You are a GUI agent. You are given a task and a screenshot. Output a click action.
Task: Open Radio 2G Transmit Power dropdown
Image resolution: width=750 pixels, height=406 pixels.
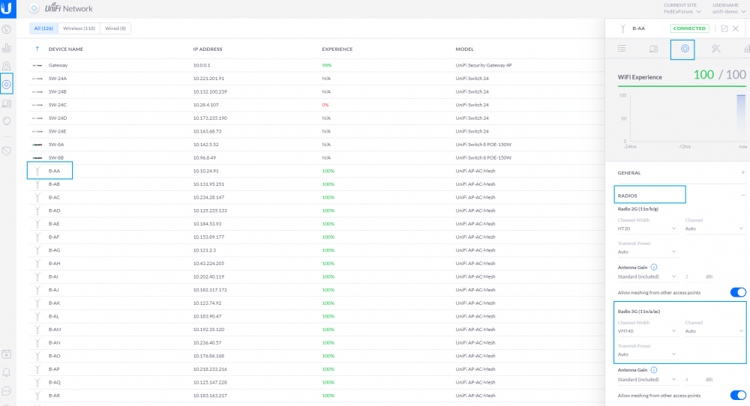click(x=646, y=252)
